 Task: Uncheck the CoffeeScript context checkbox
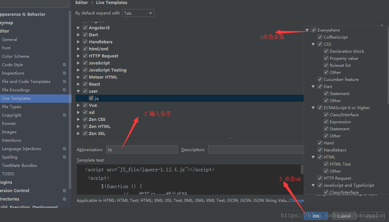(x=320, y=37)
